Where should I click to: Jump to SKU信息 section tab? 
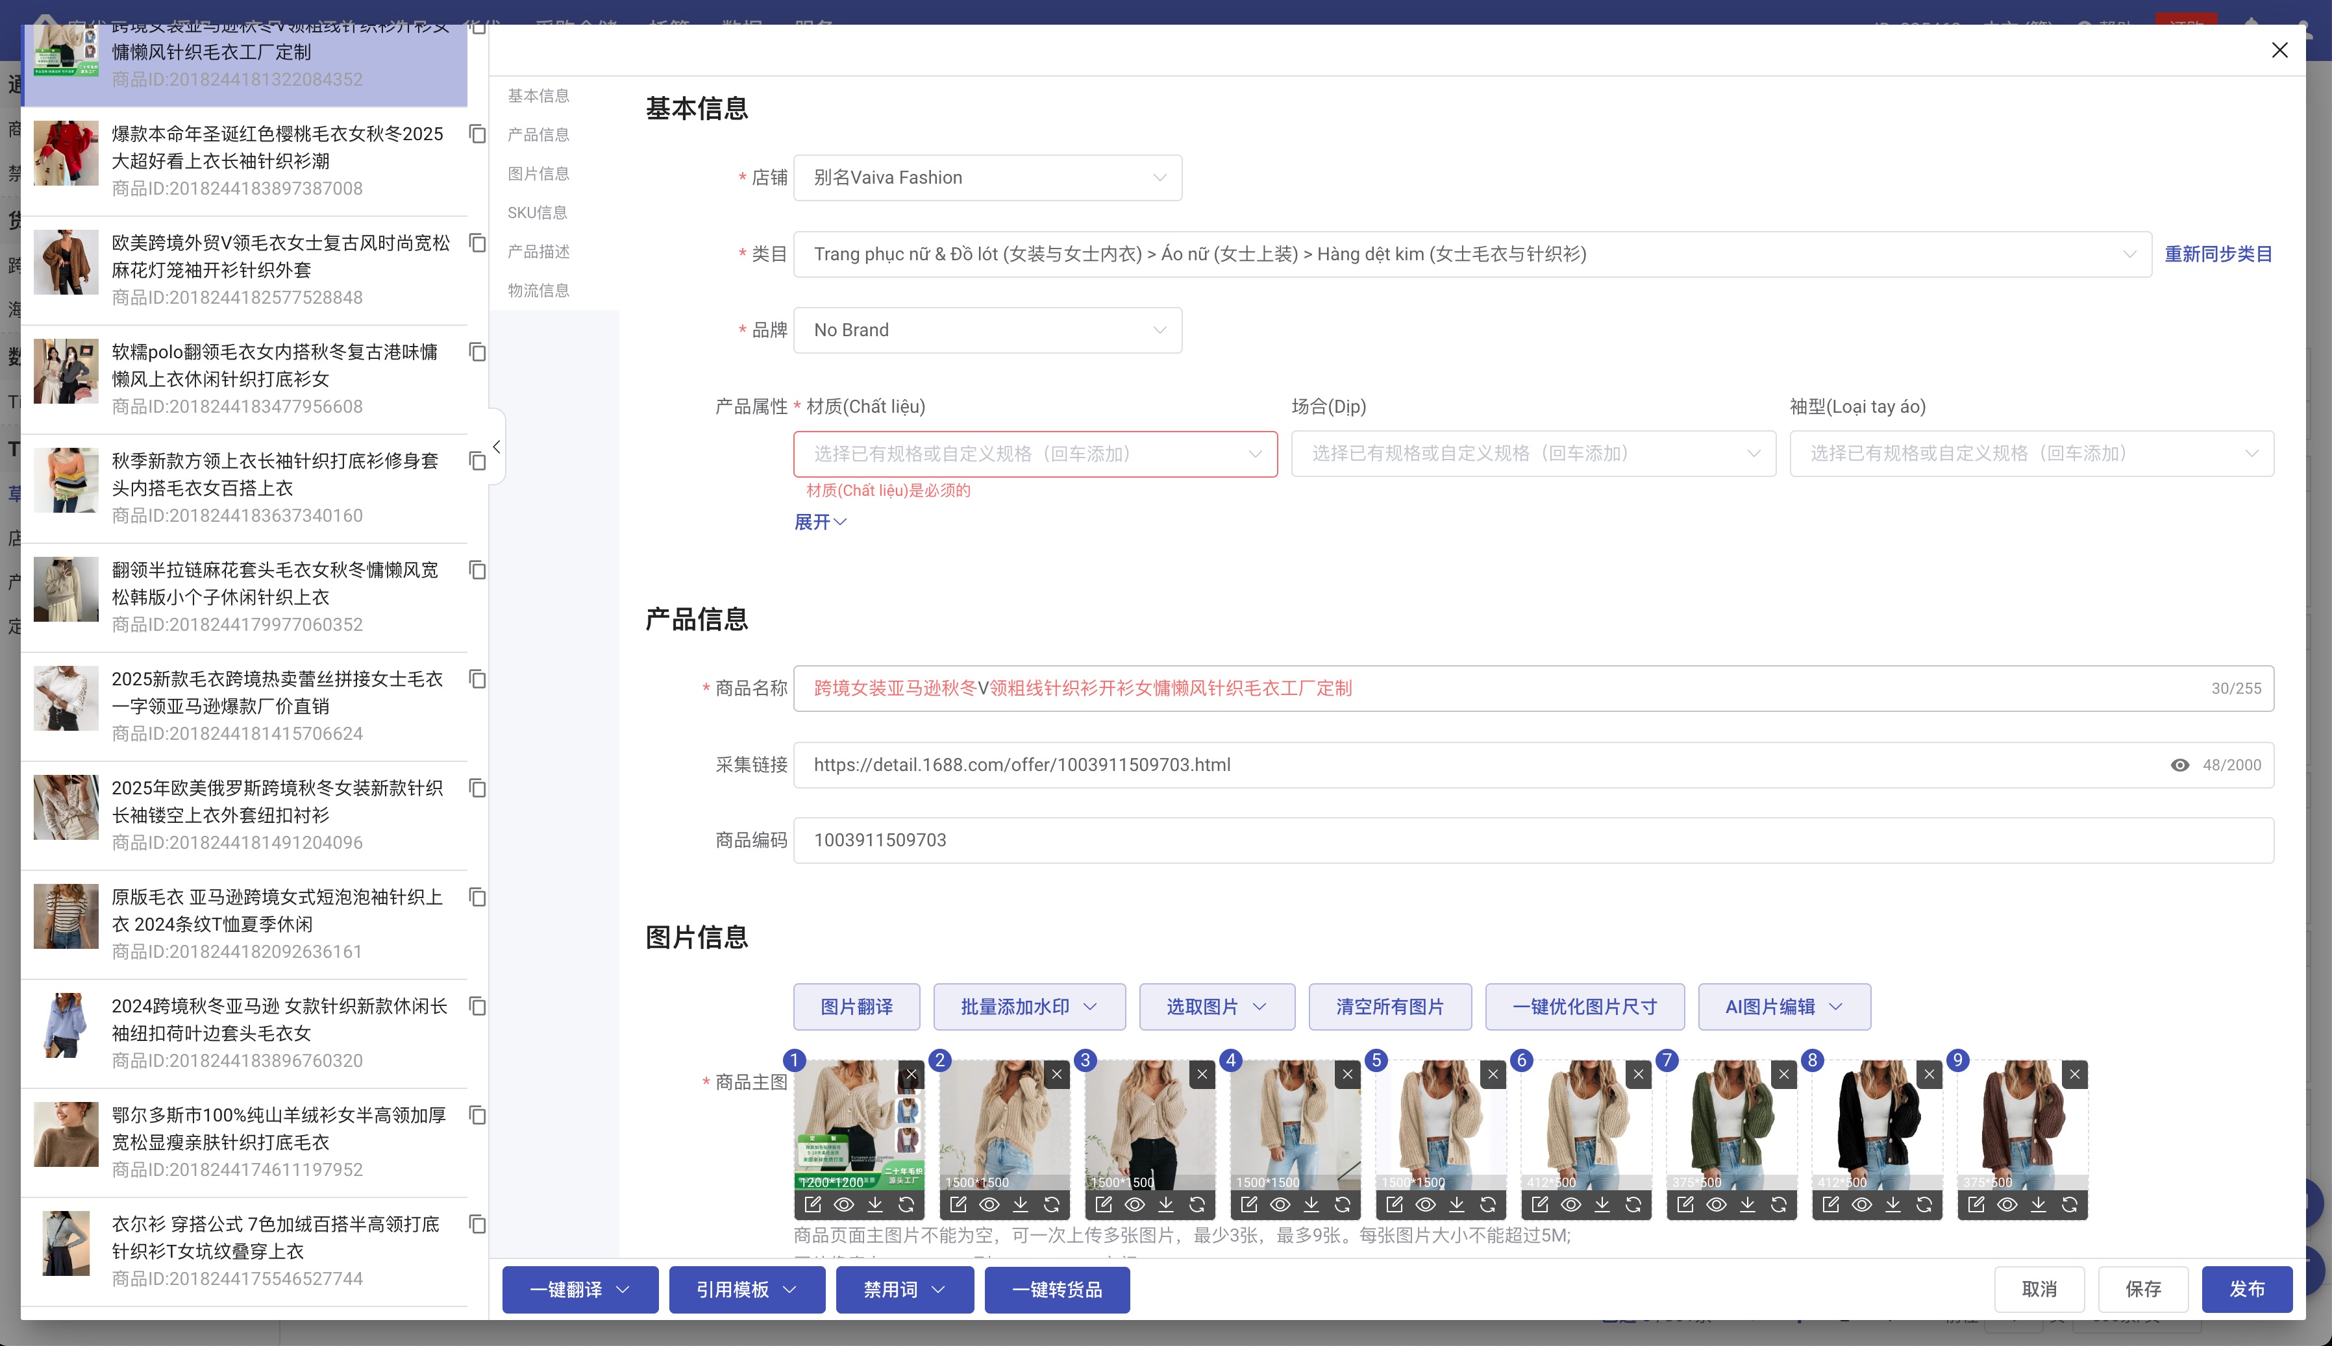(537, 213)
